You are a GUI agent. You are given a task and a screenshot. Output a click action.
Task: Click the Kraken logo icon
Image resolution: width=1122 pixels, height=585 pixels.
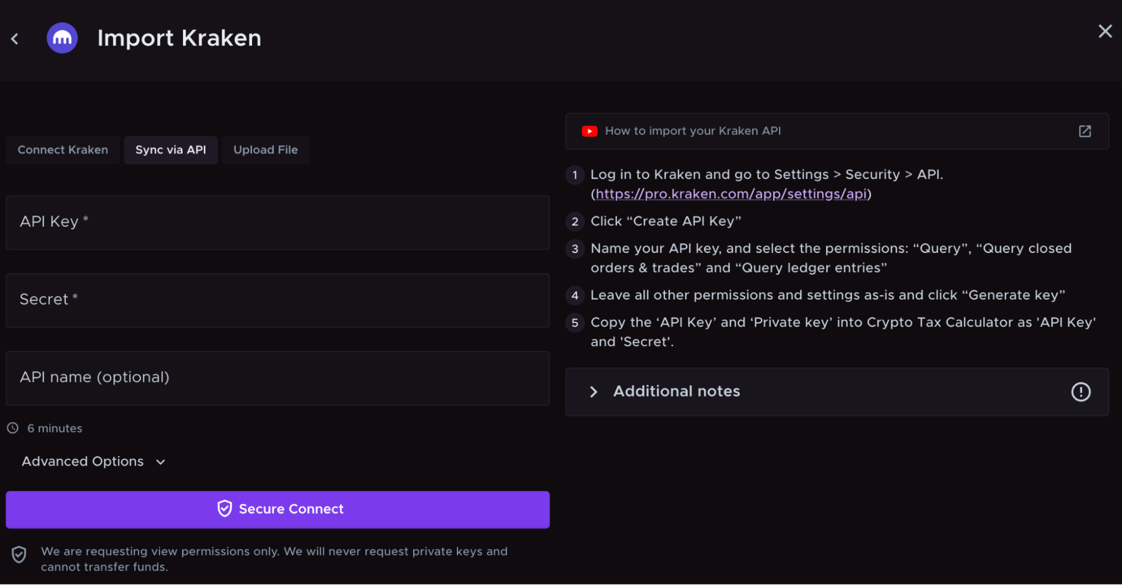click(62, 38)
